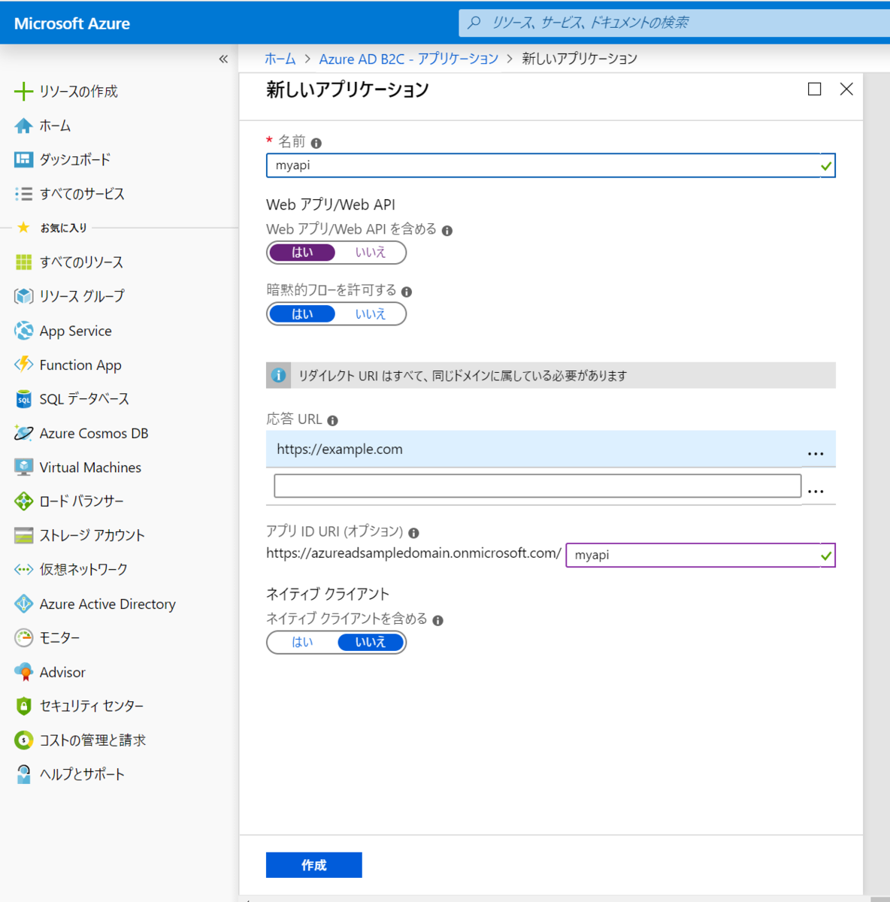Select はい for ネイティブ クライアントを含める
890x902 pixels.
[x=302, y=642]
